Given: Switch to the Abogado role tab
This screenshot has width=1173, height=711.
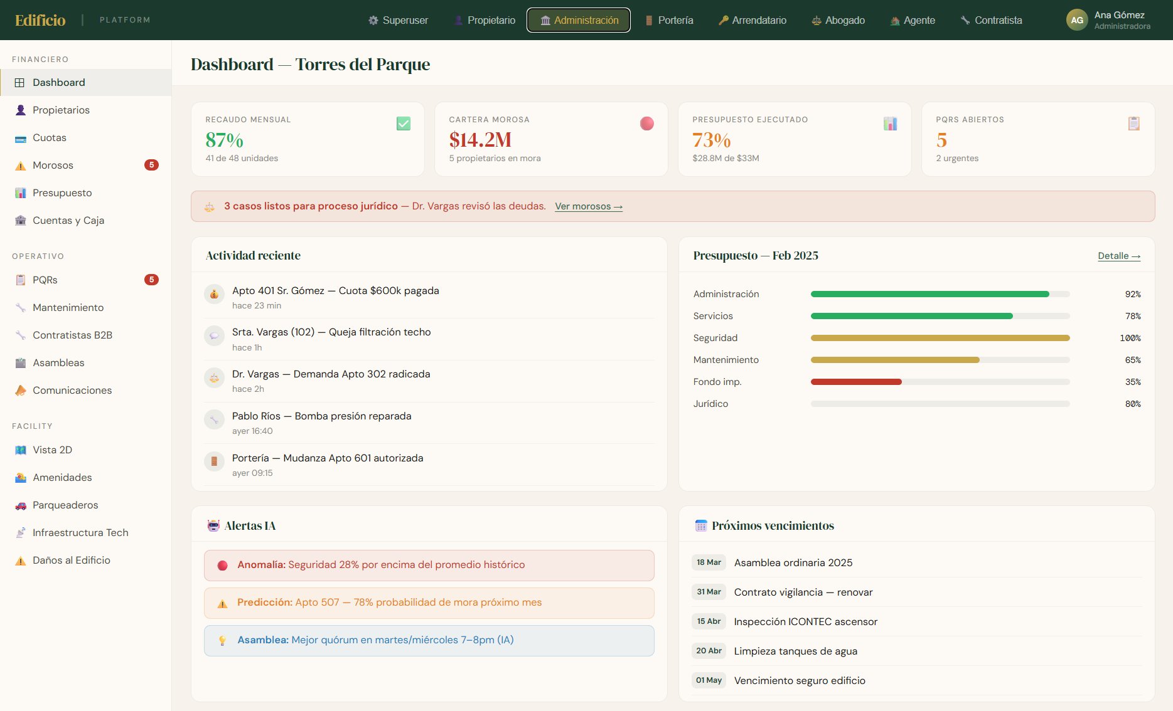Looking at the screenshot, I should (838, 20).
